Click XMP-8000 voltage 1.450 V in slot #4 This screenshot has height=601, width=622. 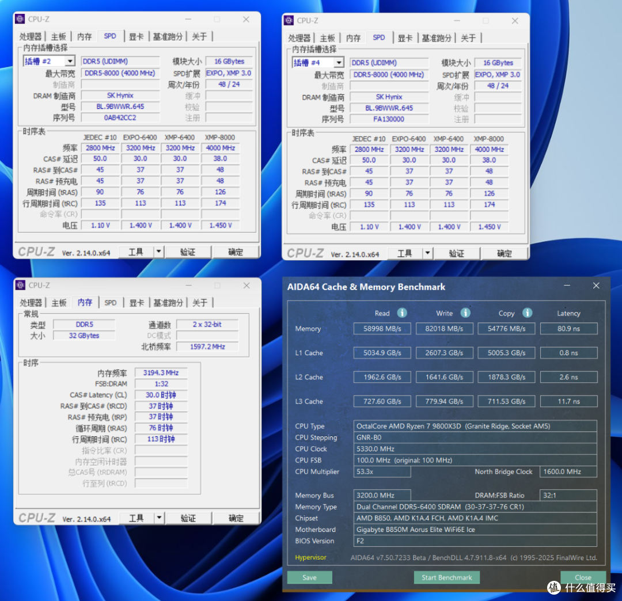(x=490, y=227)
